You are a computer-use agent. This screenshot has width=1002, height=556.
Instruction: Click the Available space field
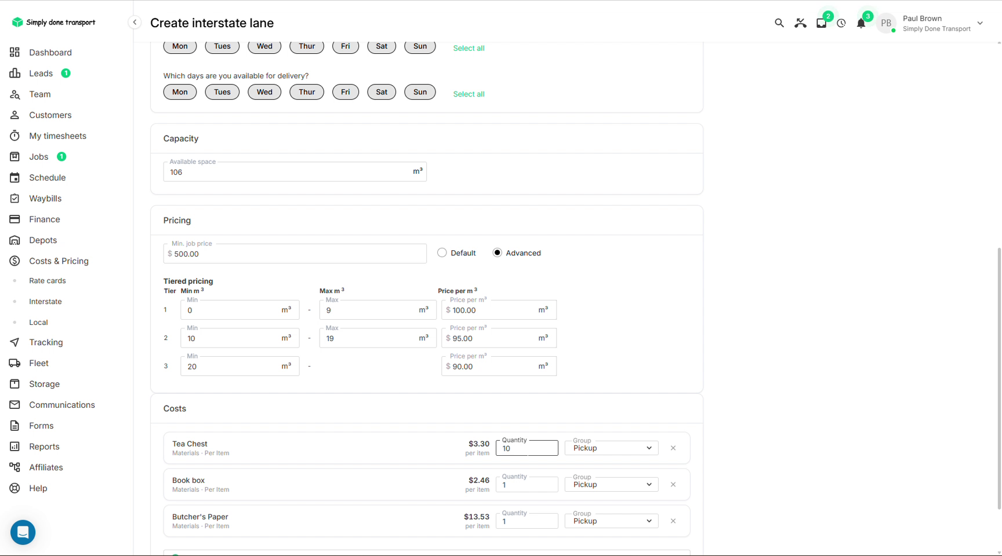295,171
